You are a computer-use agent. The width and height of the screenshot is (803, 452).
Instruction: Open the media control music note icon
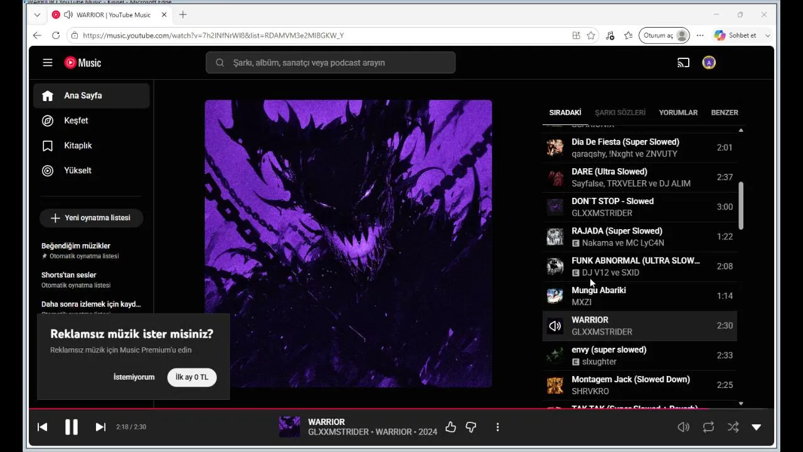pyautogui.click(x=610, y=36)
